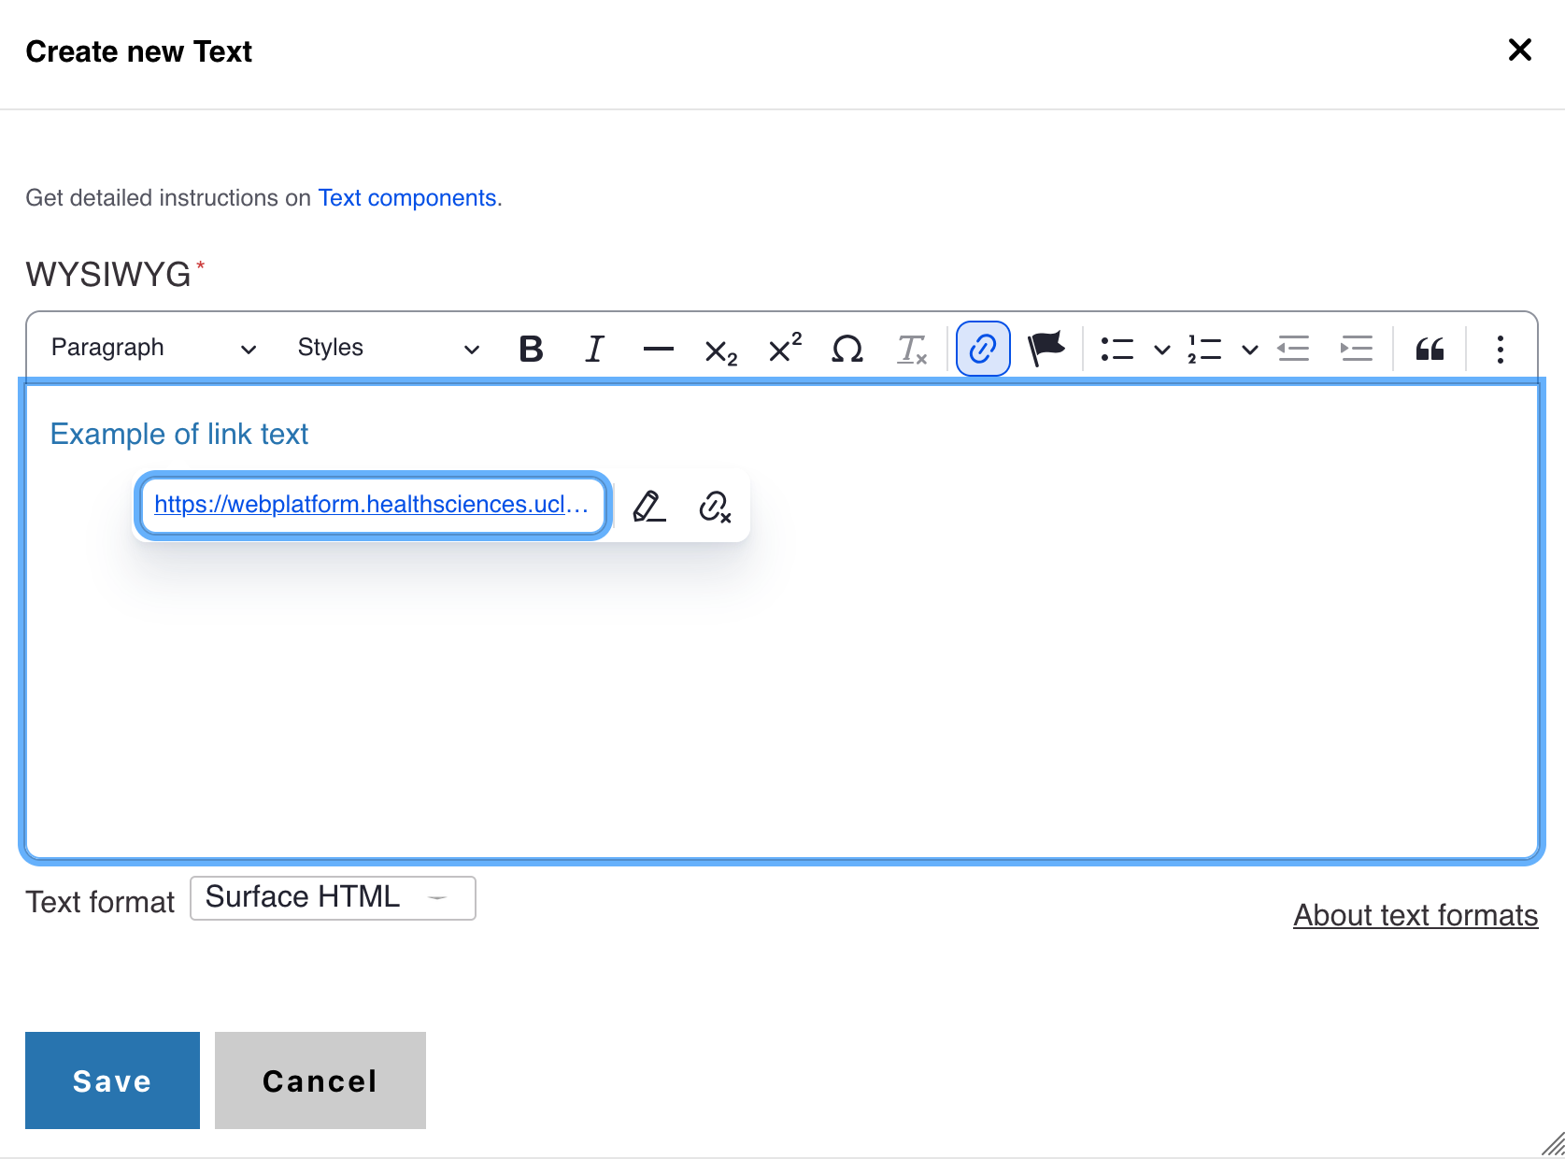Open the Text components instructions link
Image resolution: width=1565 pixels, height=1159 pixels.
(x=407, y=198)
